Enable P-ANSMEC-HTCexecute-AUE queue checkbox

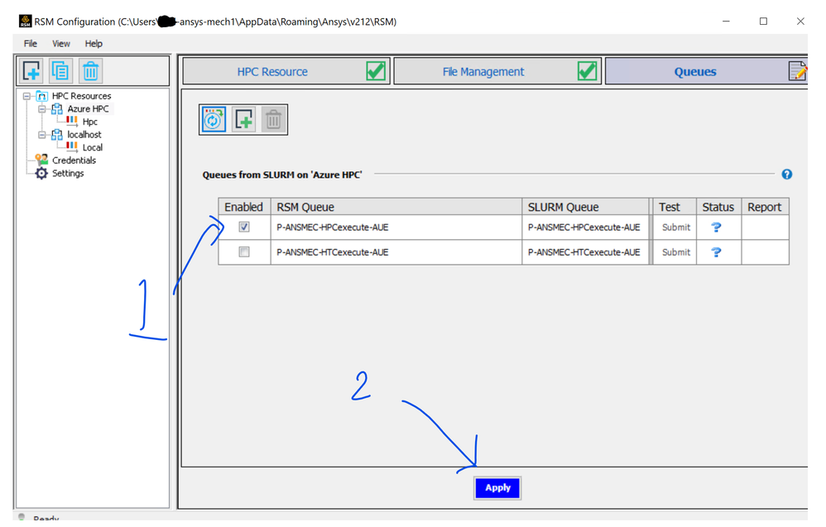pos(244,252)
